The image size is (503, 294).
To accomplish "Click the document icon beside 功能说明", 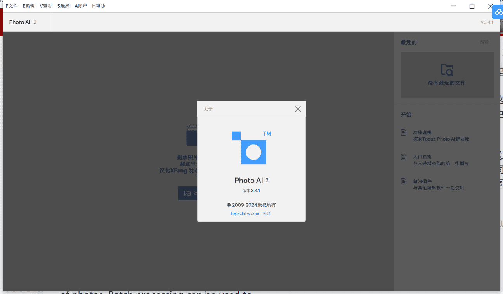I will pyautogui.click(x=404, y=133).
